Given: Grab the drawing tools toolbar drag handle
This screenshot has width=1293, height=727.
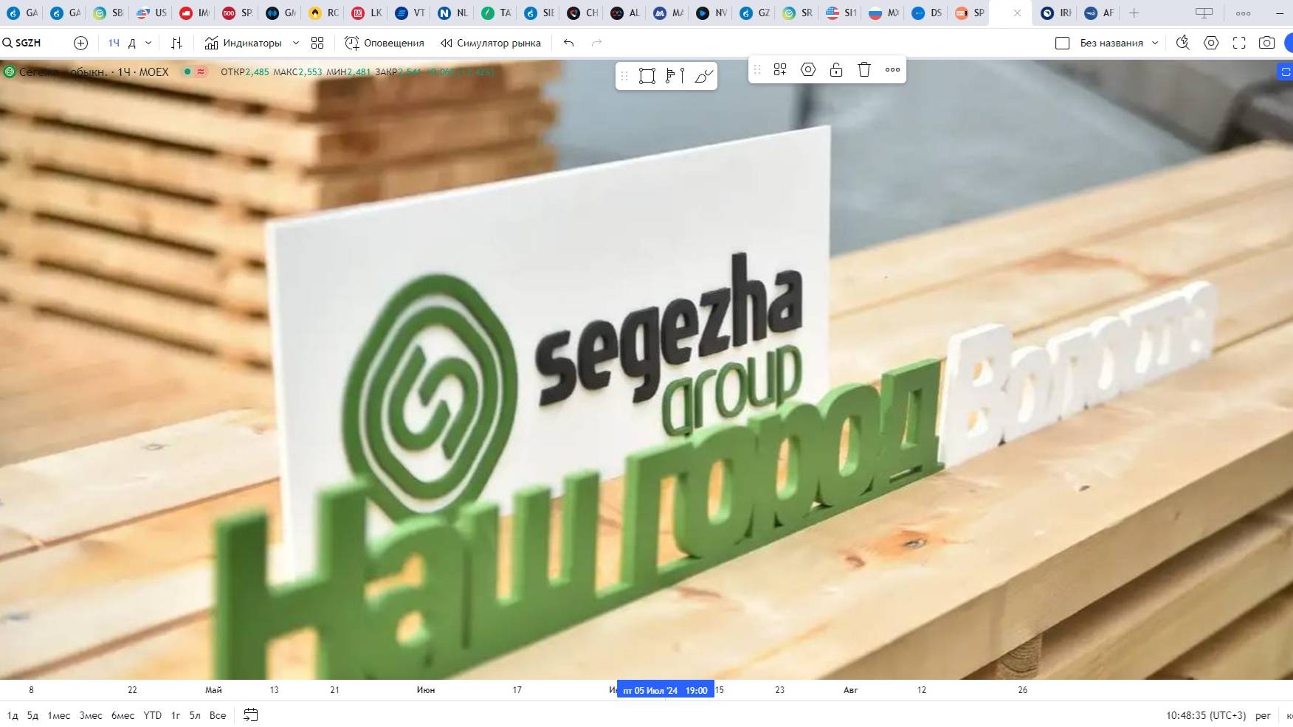Looking at the screenshot, I should point(624,76).
